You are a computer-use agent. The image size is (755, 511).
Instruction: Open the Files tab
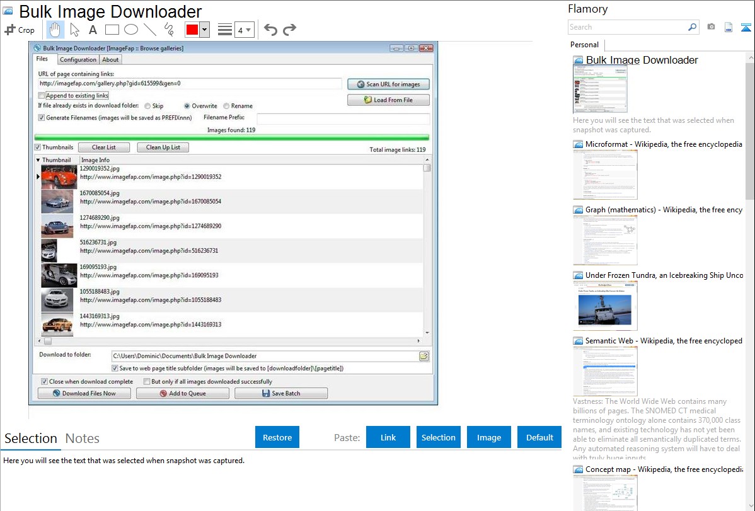tap(42, 59)
